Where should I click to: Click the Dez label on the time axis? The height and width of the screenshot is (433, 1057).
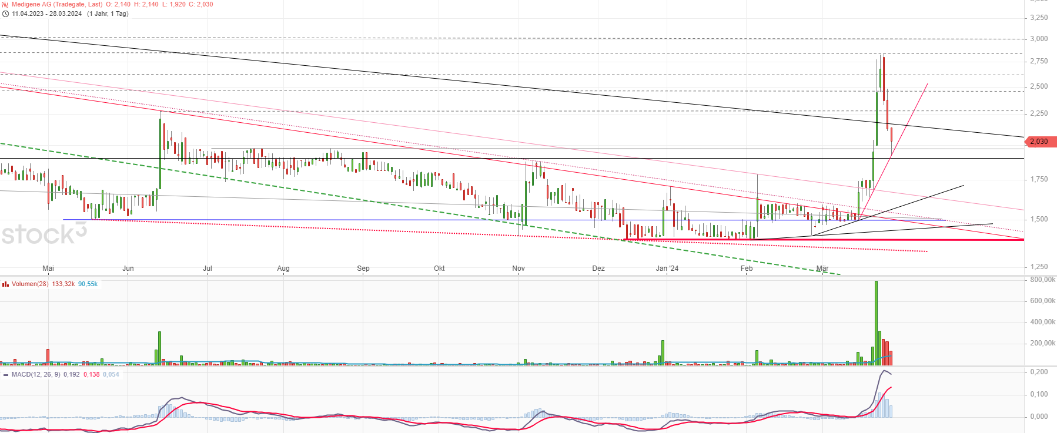point(598,268)
